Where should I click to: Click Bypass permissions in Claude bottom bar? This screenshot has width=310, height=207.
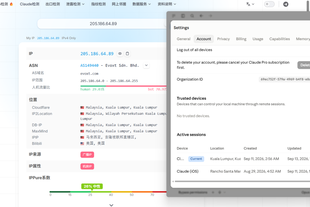coord(193,192)
